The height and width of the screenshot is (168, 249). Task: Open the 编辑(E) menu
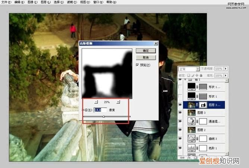click(x=19, y=2)
